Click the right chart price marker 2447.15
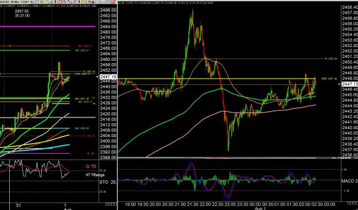Image resolution: width=358 pixels, height=210 pixels. click(349, 84)
